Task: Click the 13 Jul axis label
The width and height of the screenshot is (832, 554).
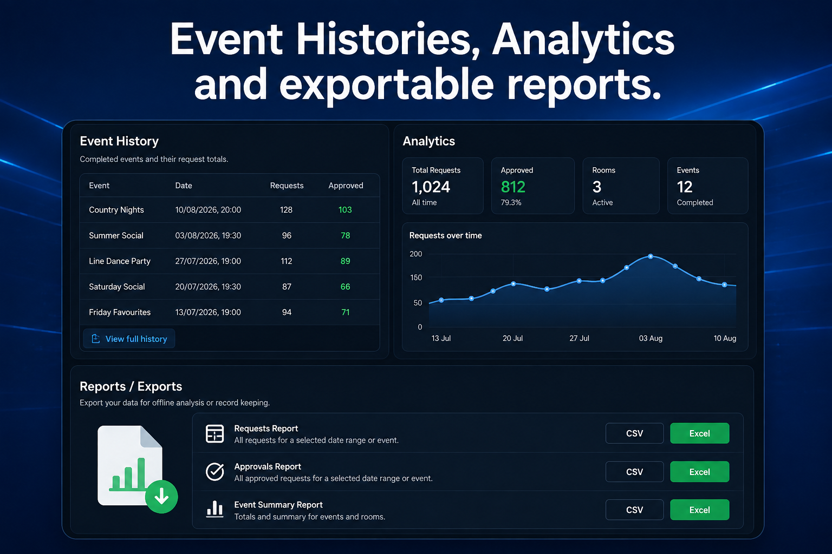Action: coord(441,338)
